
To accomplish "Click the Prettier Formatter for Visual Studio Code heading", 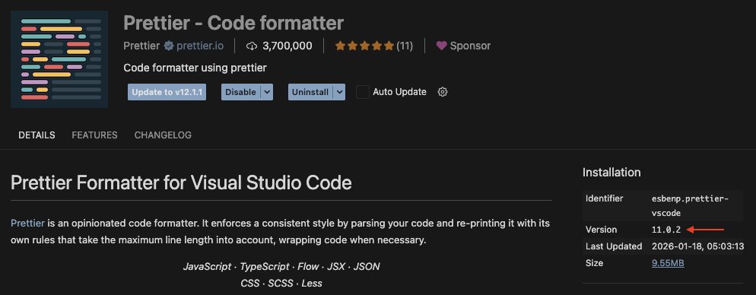I will point(181,183).
